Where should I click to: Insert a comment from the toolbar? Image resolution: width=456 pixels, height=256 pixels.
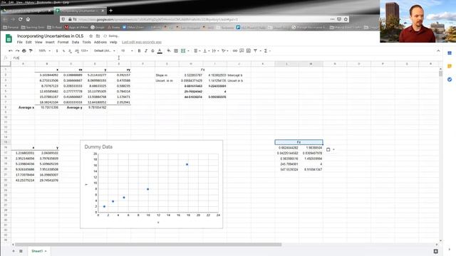(x=242, y=50)
